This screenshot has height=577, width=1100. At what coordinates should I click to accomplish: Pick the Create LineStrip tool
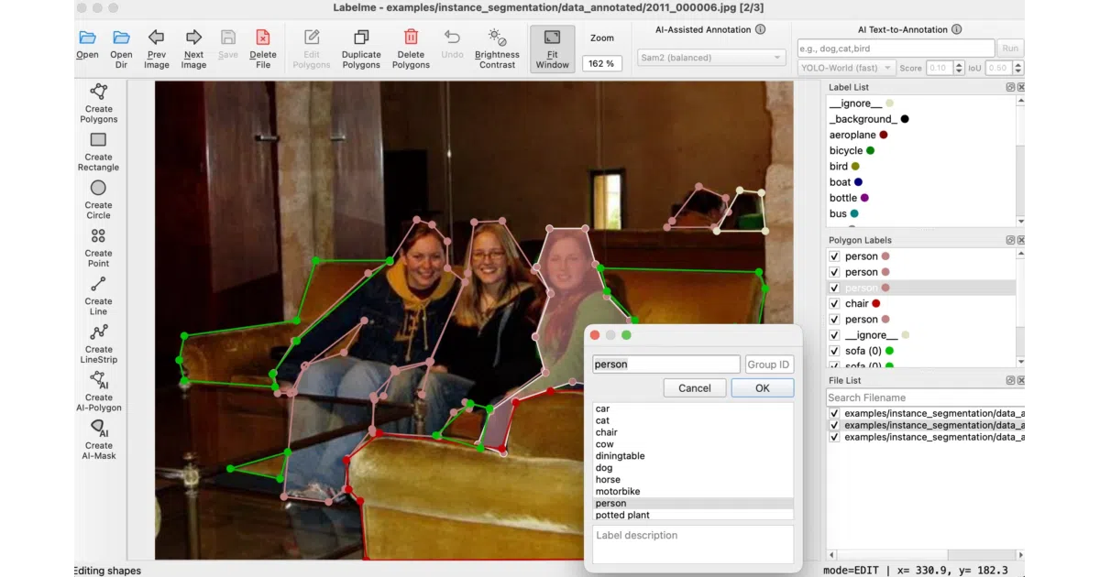click(98, 343)
